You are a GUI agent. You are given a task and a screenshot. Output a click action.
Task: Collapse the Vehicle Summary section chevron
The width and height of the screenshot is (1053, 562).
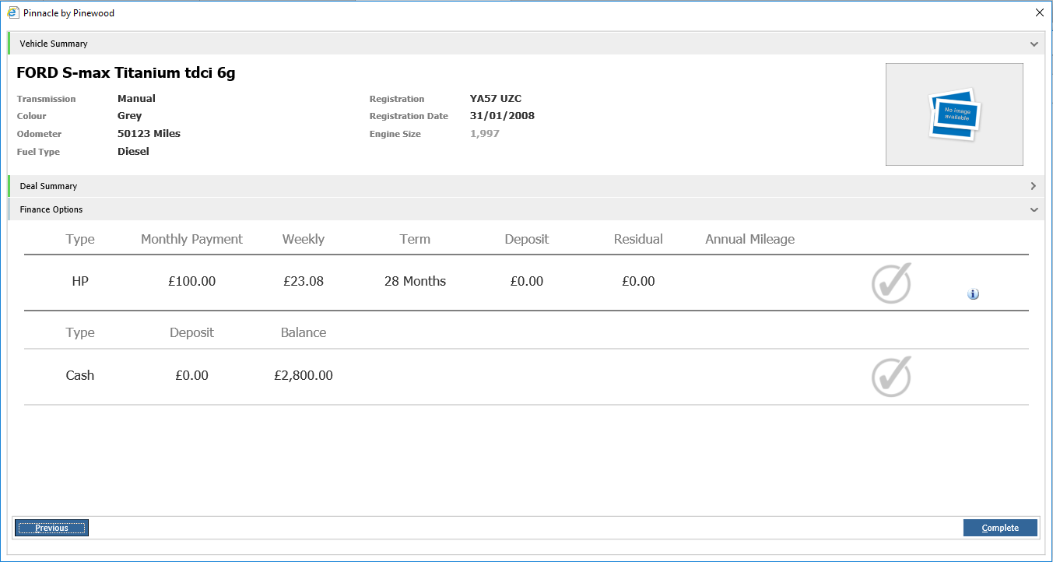click(1034, 44)
